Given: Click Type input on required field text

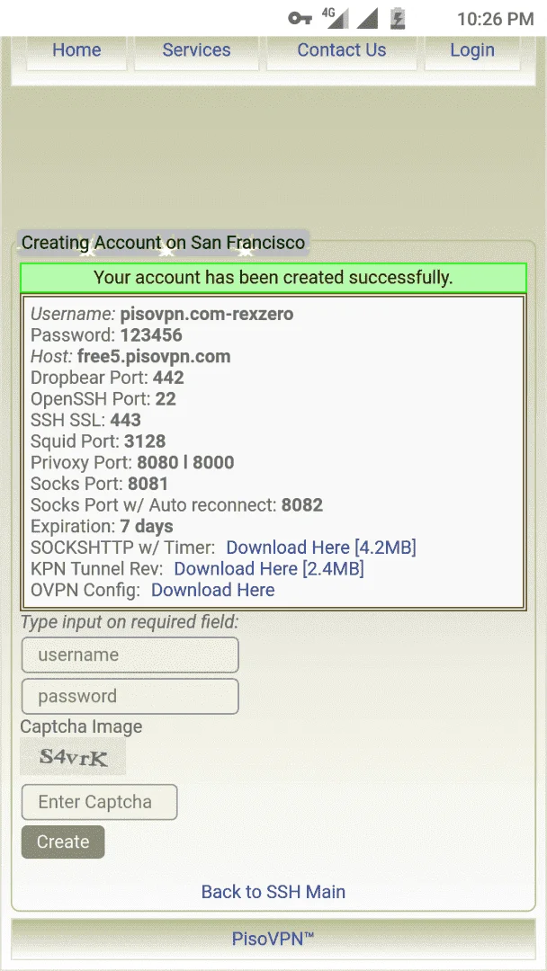Looking at the screenshot, I should click(130, 621).
